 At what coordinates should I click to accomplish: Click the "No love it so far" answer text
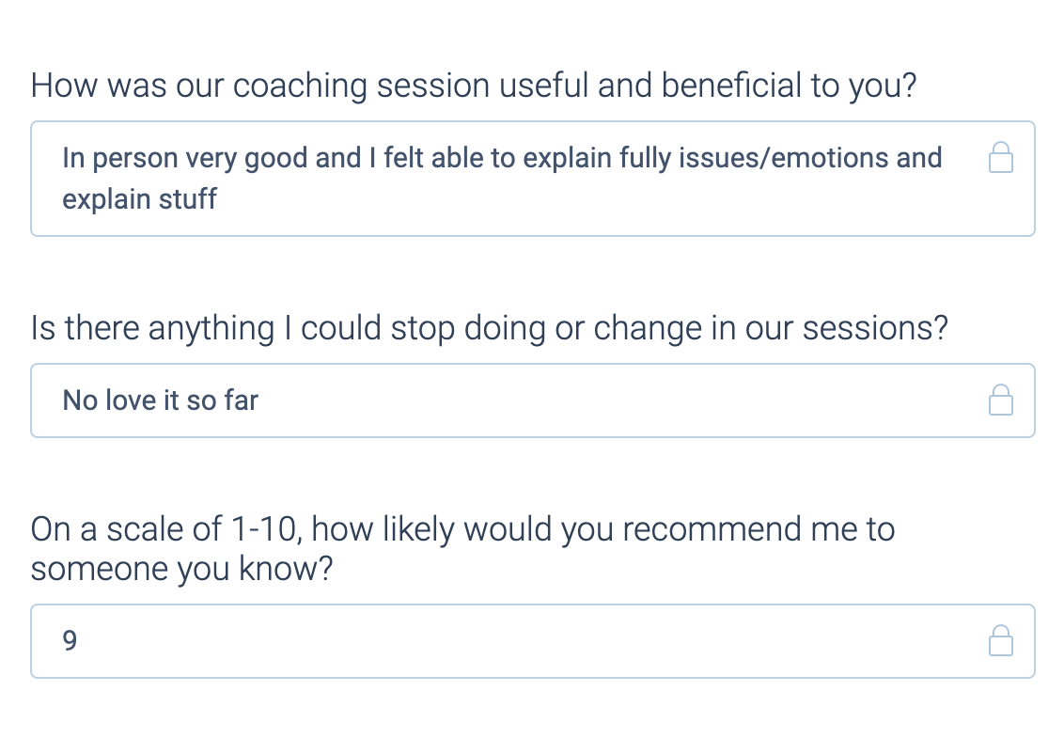click(x=161, y=401)
